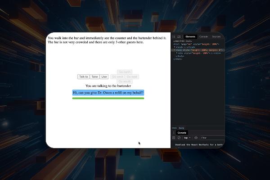
Task: Expand the div style height node
Action: (177, 53)
